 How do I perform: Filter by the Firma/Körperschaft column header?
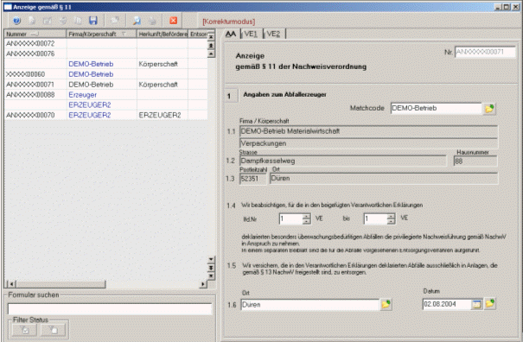101,34
